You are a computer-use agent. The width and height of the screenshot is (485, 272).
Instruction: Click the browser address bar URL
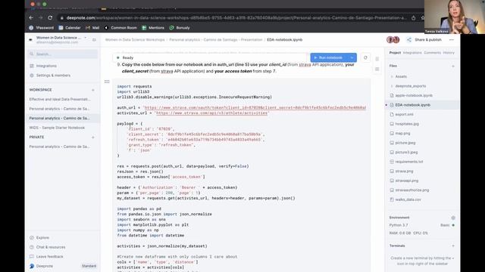[x=236, y=18]
